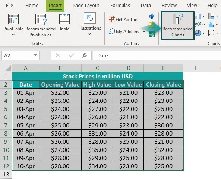Viewport: 221px width, 179px height.
Task: Open the Review tab
Action: pyautogui.click(x=169, y=6)
